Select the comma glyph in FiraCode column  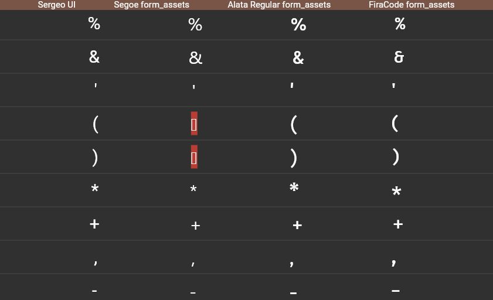click(x=394, y=262)
